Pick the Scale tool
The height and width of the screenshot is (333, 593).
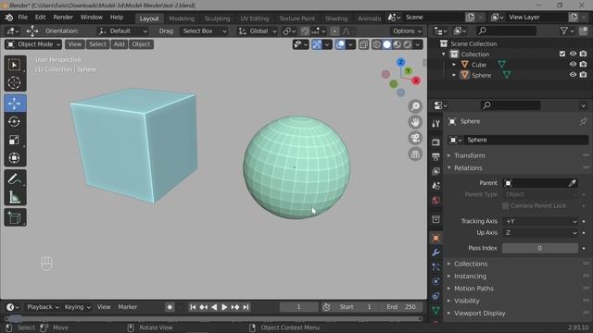(x=15, y=140)
